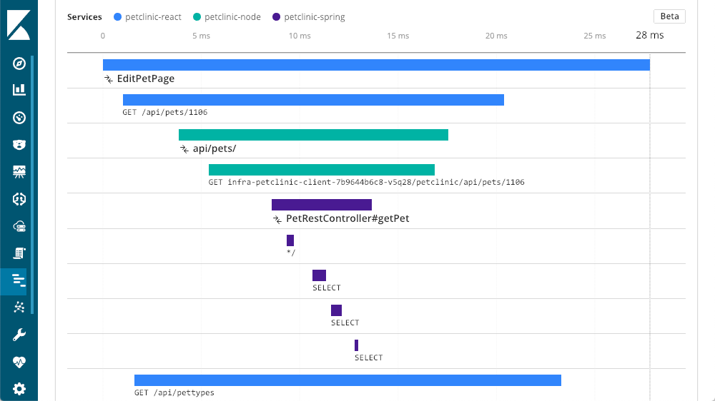The width and height of the screenshot is (715, 401).
Task: Click the GET /api/pettypes label
Action: click(174, 392)
